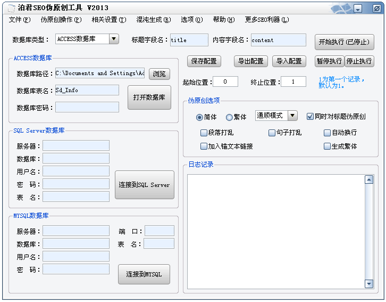Open the 数据库类型 dropdown
Image resolution: width=386 pixels, height=302 pixels.
[114, 39]
